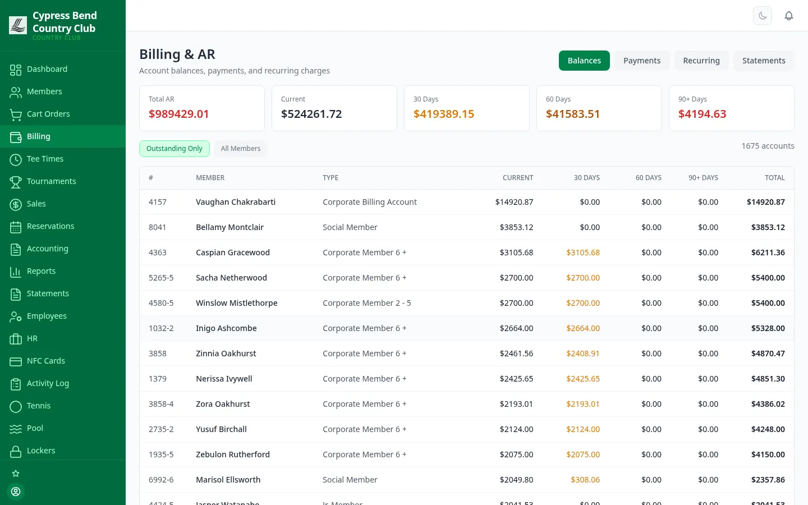Click account number 3858-4
Screen dimensions: 808x505
point(161,404)
